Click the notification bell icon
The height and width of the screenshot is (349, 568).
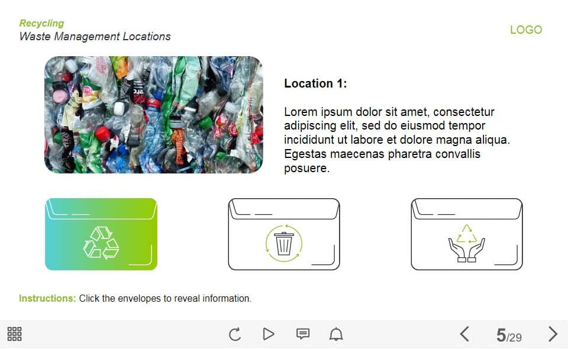(x=336, y=334)
